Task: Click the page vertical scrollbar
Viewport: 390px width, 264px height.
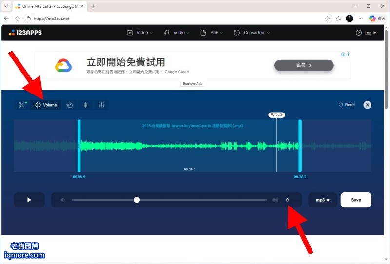Action: tap(386, 70)
